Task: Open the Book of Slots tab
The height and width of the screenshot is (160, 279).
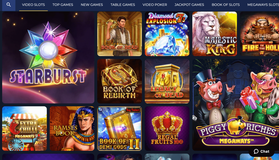Action: (226, 5)
